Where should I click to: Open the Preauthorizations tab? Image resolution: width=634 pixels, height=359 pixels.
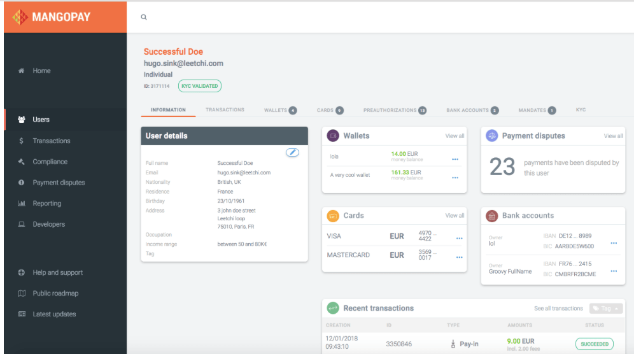pyautogui.click(x=395, y=110)
